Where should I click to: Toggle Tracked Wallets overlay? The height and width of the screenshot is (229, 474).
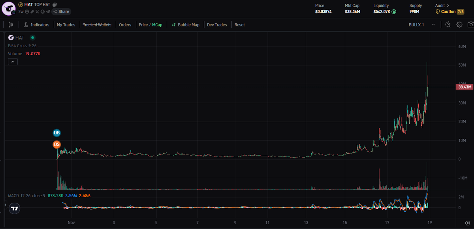97,25
